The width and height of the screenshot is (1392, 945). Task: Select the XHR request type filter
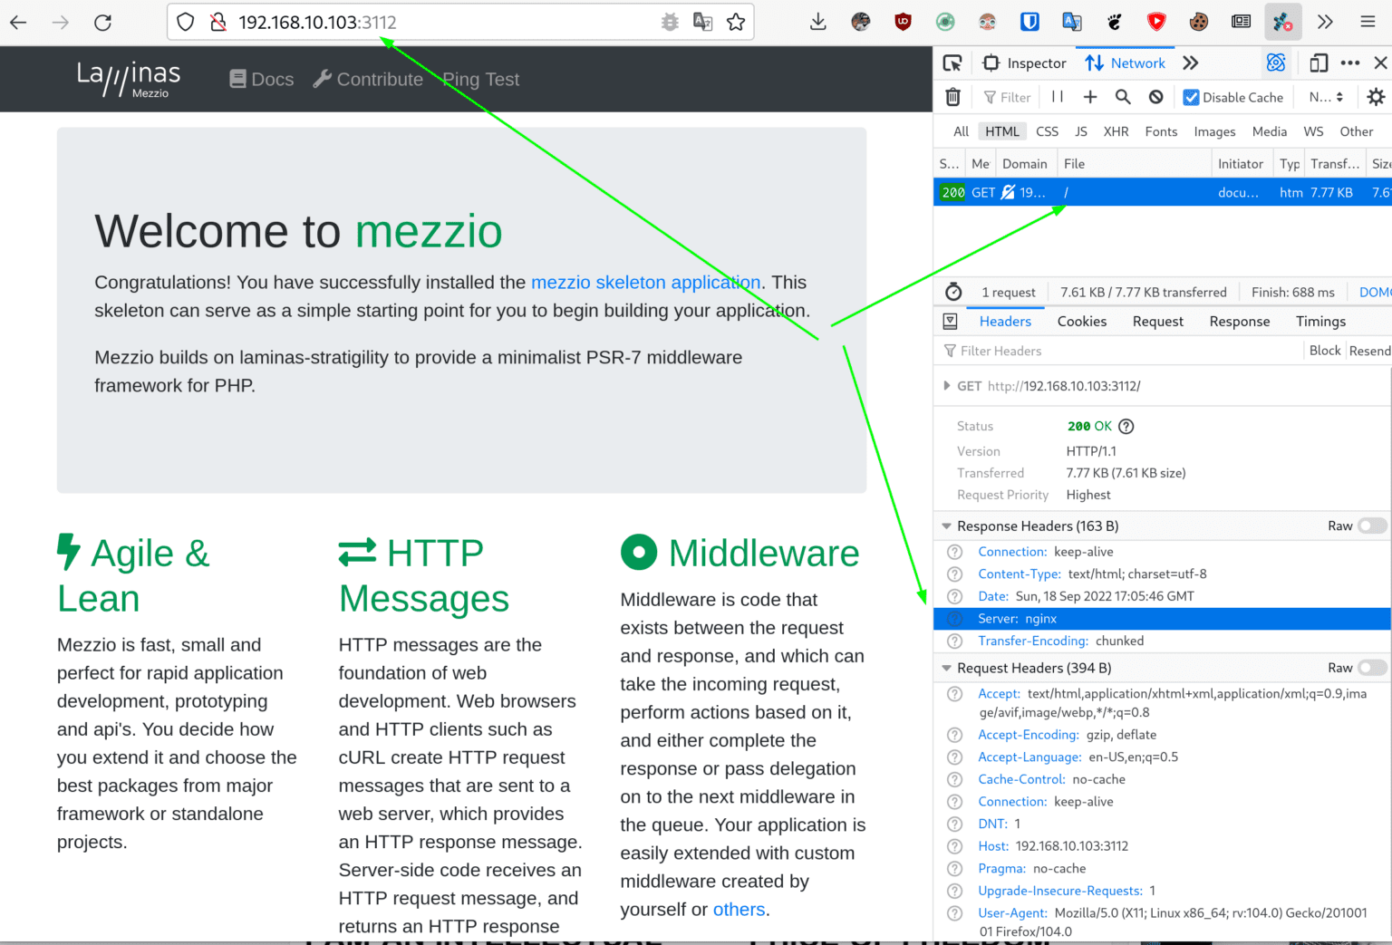tap(1116, 131)
